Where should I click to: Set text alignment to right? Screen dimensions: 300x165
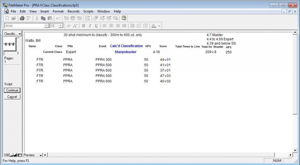(118, 26)
